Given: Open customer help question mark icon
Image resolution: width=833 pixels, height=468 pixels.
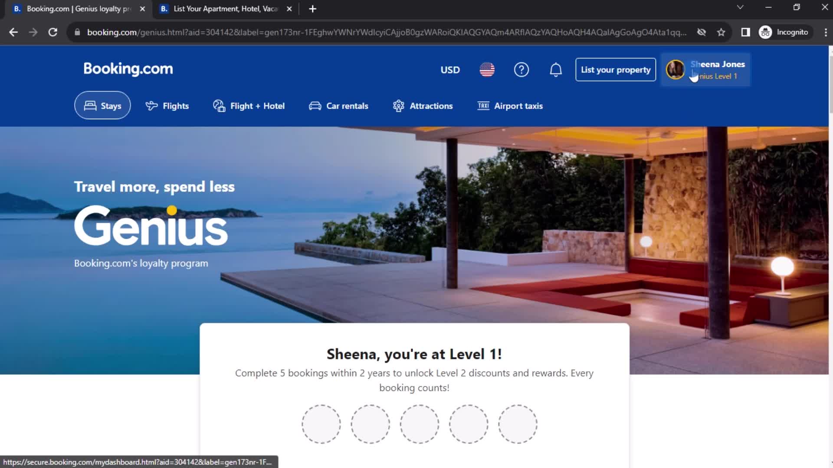Looking at the screenshot, I should coord(521,70).
